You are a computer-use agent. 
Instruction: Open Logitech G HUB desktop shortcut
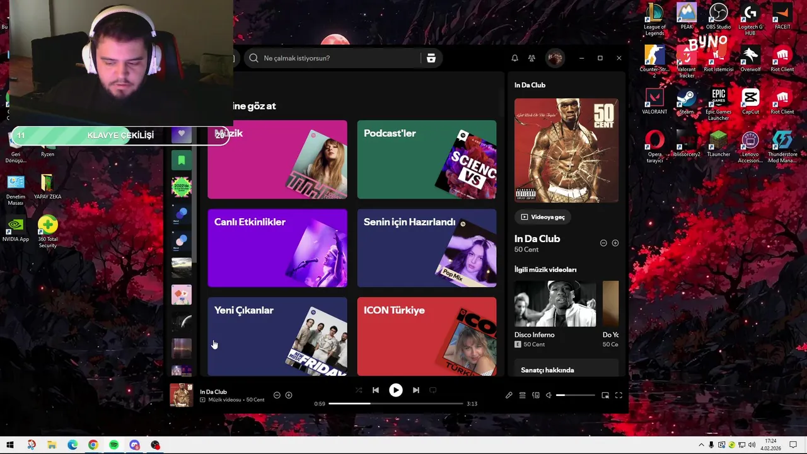tap(750, 19)
